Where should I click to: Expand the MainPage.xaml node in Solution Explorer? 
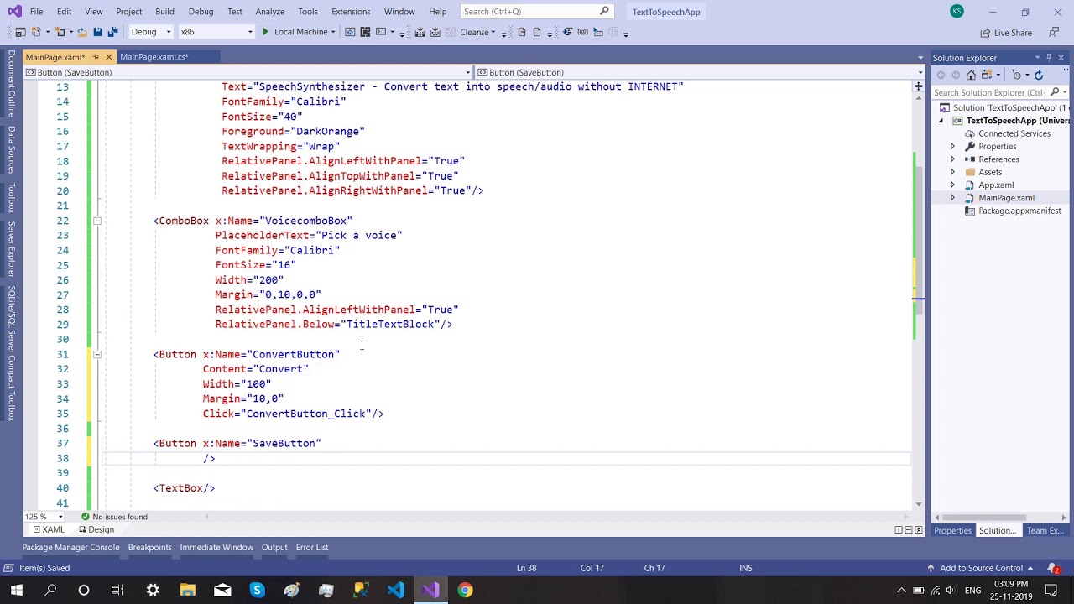pyautogui.click(x=952, y=198)
